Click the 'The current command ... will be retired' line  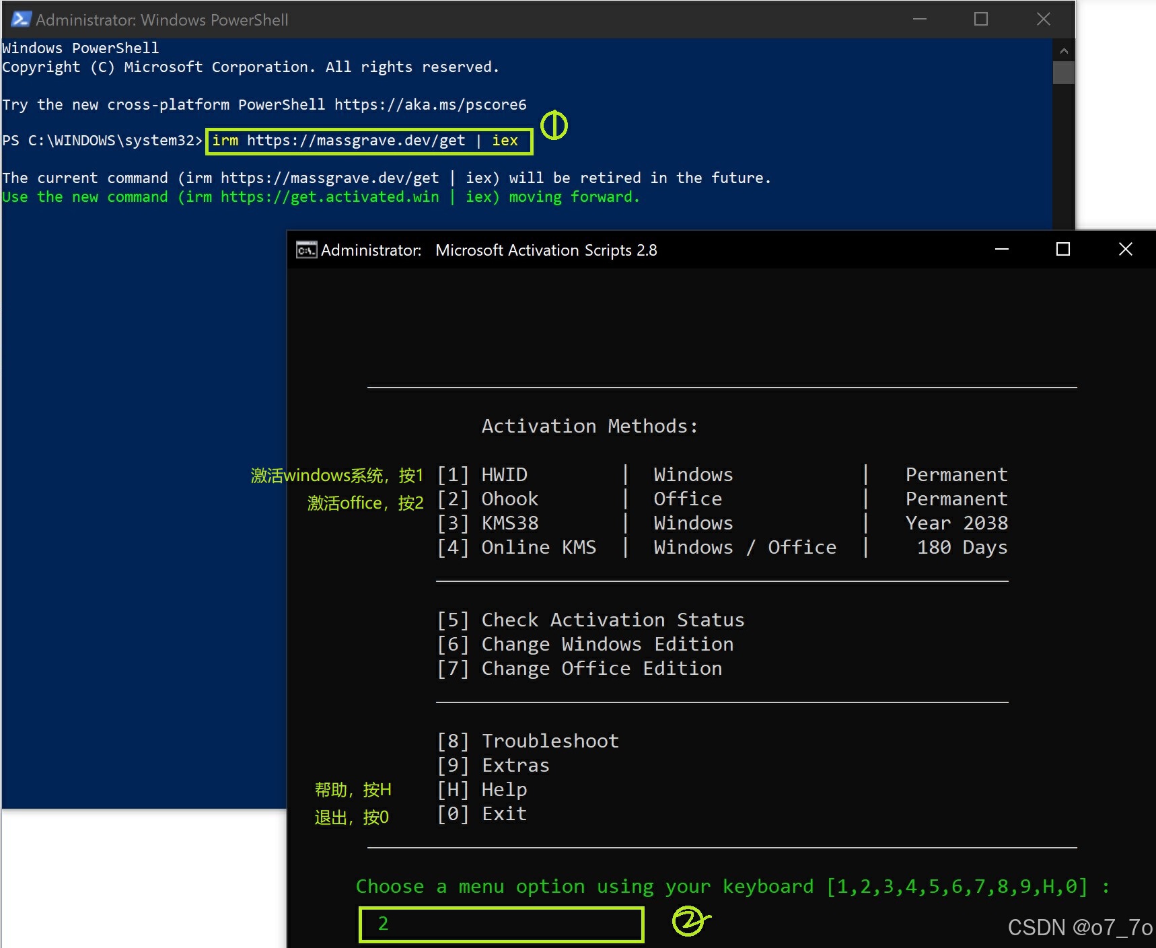(387, 178)
